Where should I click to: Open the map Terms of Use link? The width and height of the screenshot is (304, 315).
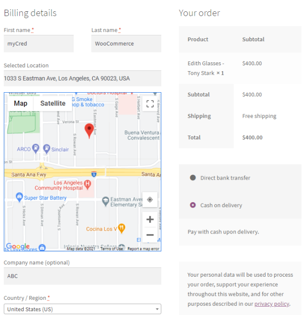click(111, 249)
